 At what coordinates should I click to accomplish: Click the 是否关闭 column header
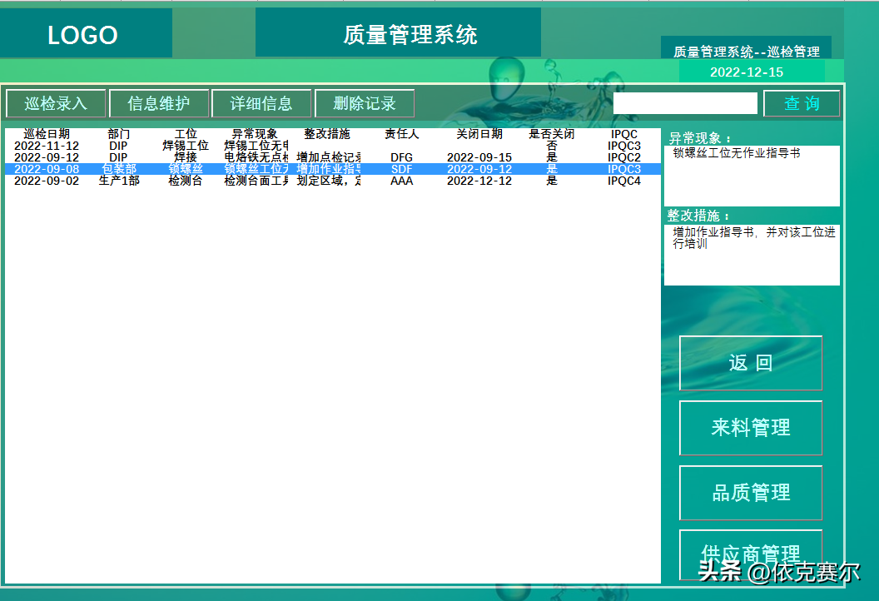[x=552, y=134]
